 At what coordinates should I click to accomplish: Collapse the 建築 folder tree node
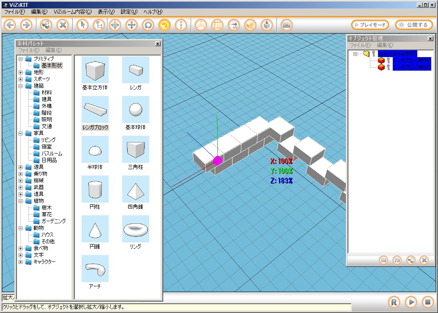[x=21, y=86]
